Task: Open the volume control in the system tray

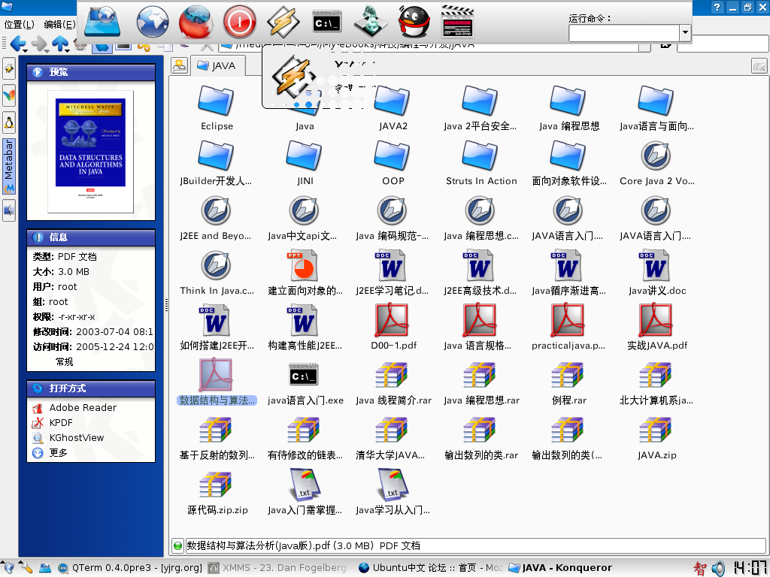Action: click(x=718, y=568)
